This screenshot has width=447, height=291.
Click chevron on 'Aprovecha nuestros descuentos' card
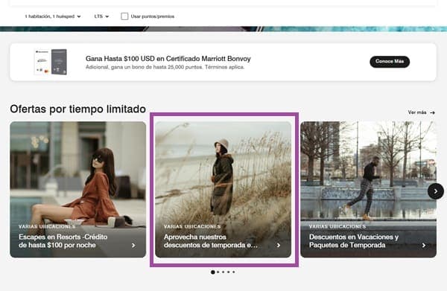(279, 245)
